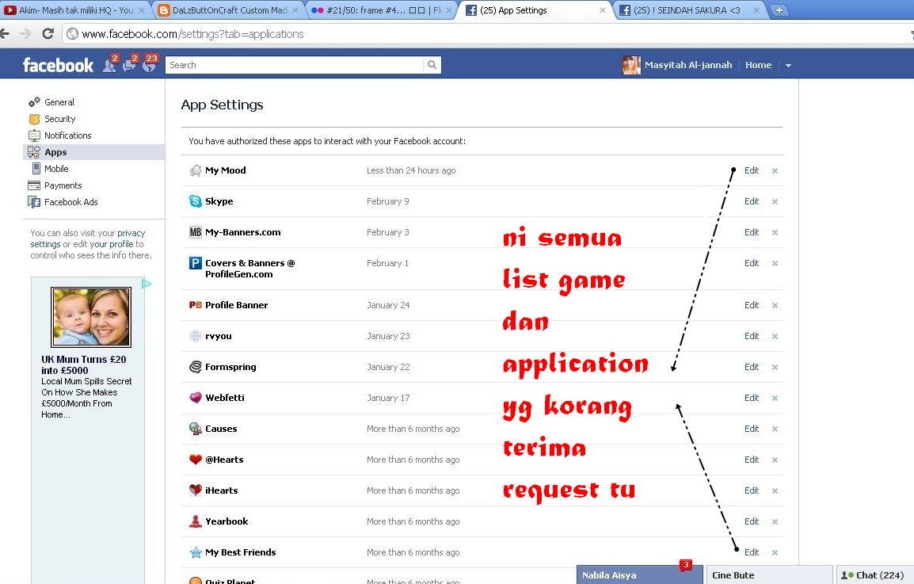Click the mum and baby ad image
Image resolution: width=914 pixels, height=584 pixels.
[x=91, y=317]
